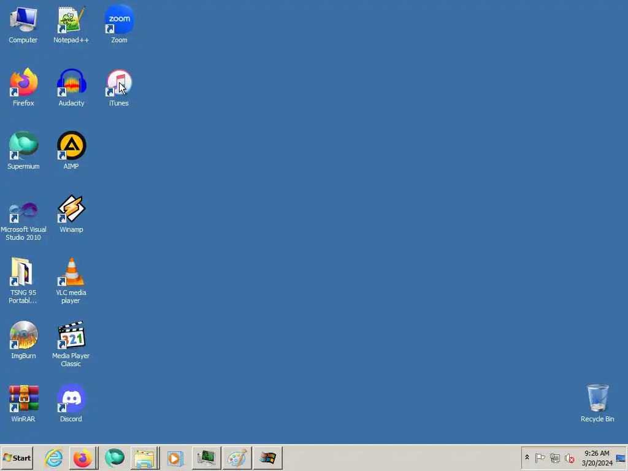Select the VLC media player shortcut
Screen dimensions: 628x471
click(71, 281)
